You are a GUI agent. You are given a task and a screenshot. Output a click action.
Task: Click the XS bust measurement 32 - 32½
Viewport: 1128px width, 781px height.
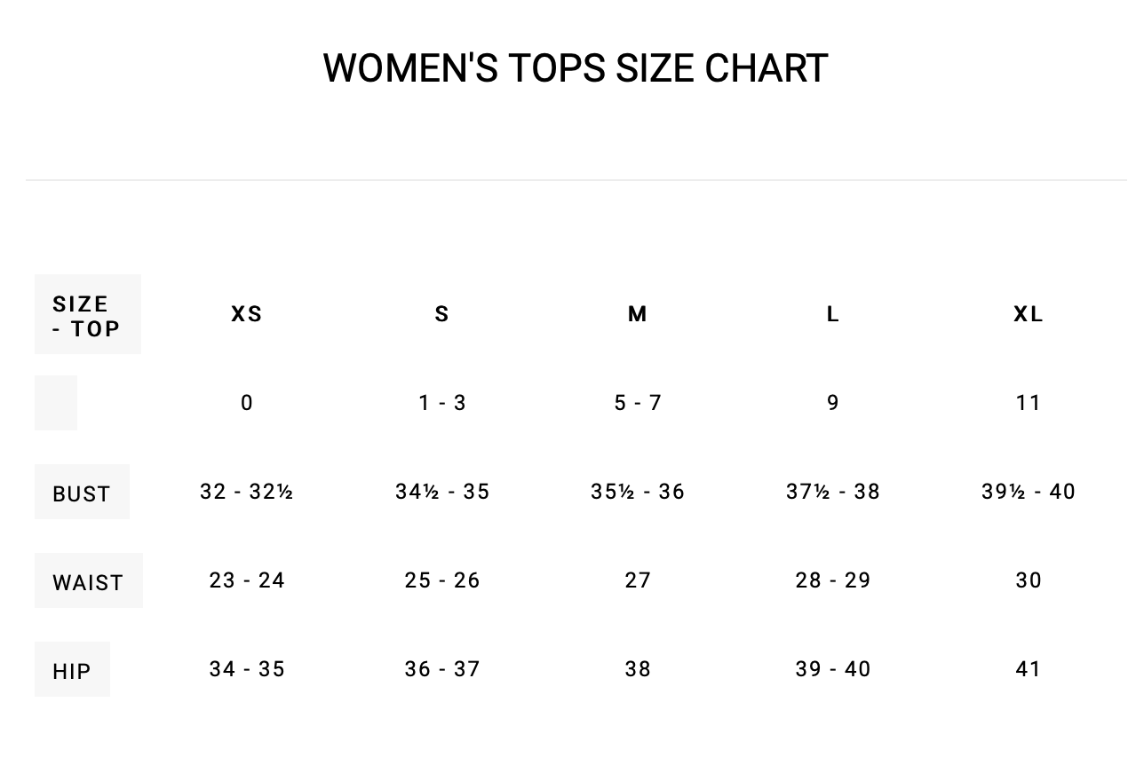[x=247, y=492]
